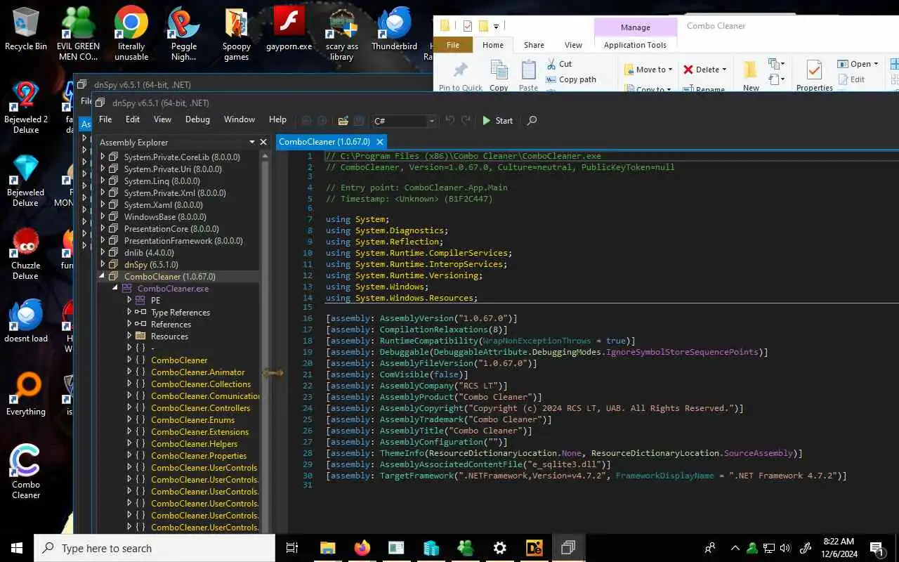This screenshot has width=899, height=562.
Task: Click Copy path in the File Explorer ribbon
Action: coord(571,79)
